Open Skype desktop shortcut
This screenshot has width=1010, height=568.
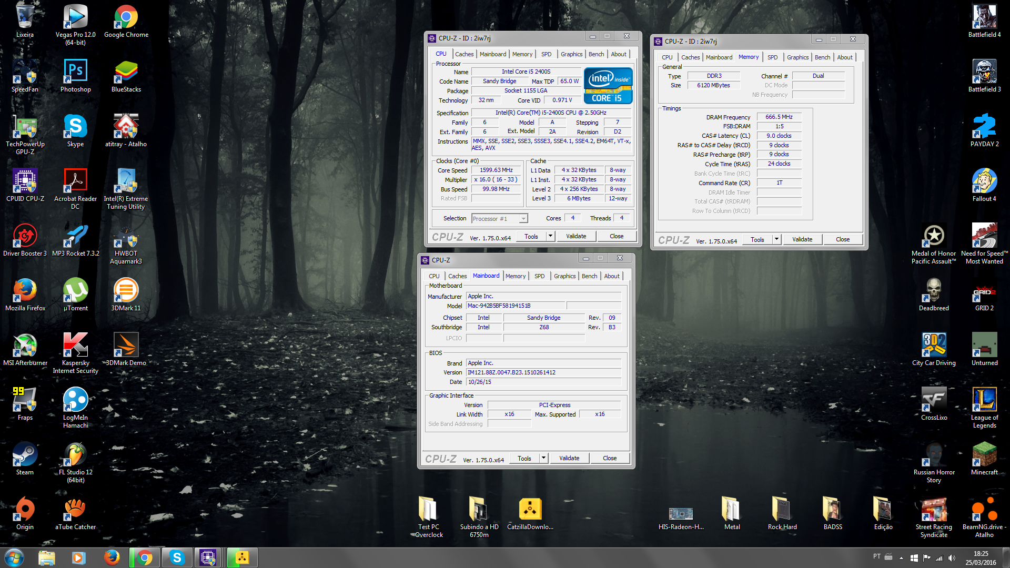[x=75, y=130]
